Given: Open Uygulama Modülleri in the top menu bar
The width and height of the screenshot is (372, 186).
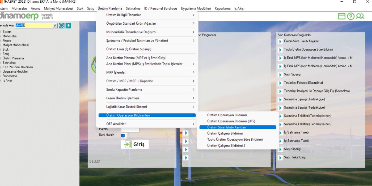Looking at the screenshot, I should pyautogui.click(x=196, y=8).
